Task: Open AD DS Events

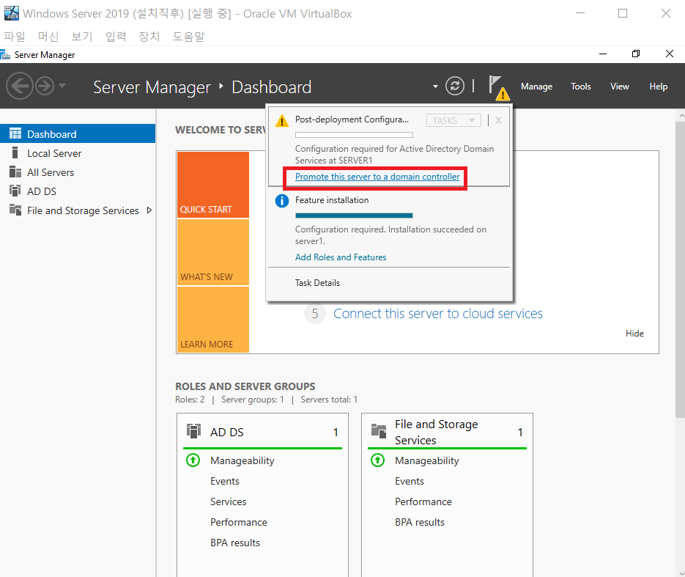Action: point(224,481)
